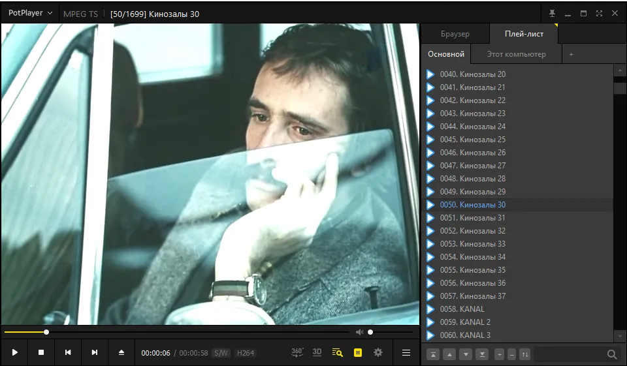The image size is (627, 366).
Task: Enable 360-degree video mode
Action: click(x=297, y=352)
